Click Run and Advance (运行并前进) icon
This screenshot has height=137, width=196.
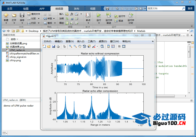pyautogui.click(x=109, y=15)
